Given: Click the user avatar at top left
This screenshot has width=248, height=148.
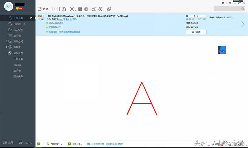Looking at the screenshot, I should click(x=8, y=6).
